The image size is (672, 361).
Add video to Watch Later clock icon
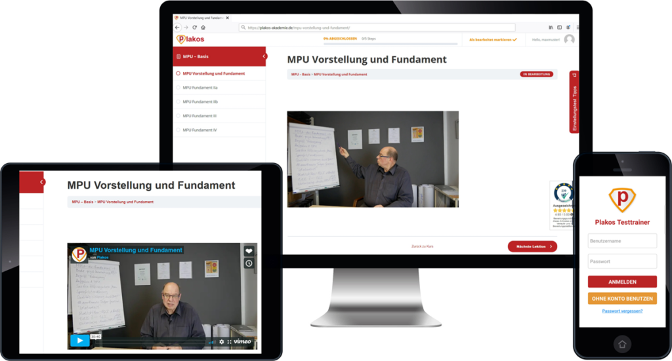click(x=249, y=263)
